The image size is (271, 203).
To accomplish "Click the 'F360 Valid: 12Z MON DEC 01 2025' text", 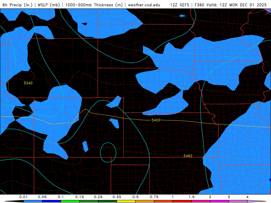I will (231, 5).
